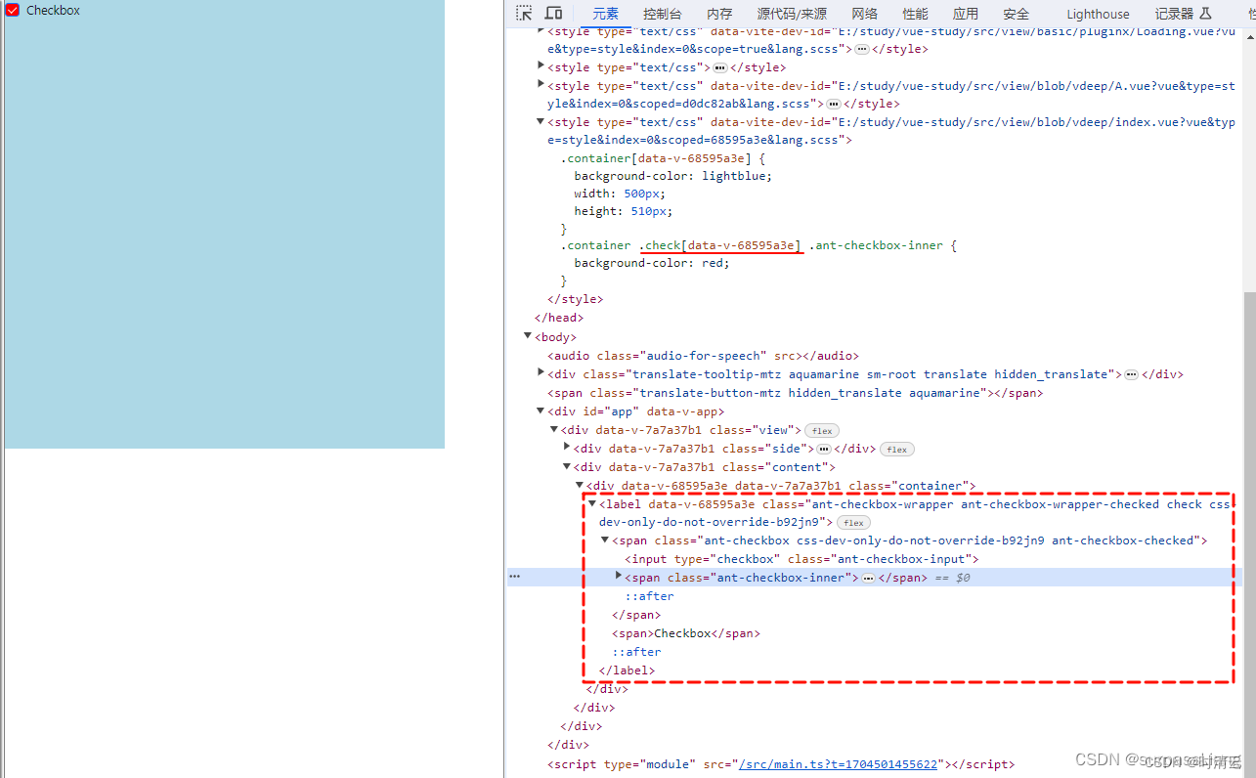
Task: Collapse the div id app node
Action: pyautogui.click(x=541, y=411)
